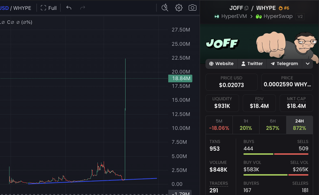The width and height of the screenshot is (319, 195).
Task: Click the BUYS count 444
Action: coord(248,148)
